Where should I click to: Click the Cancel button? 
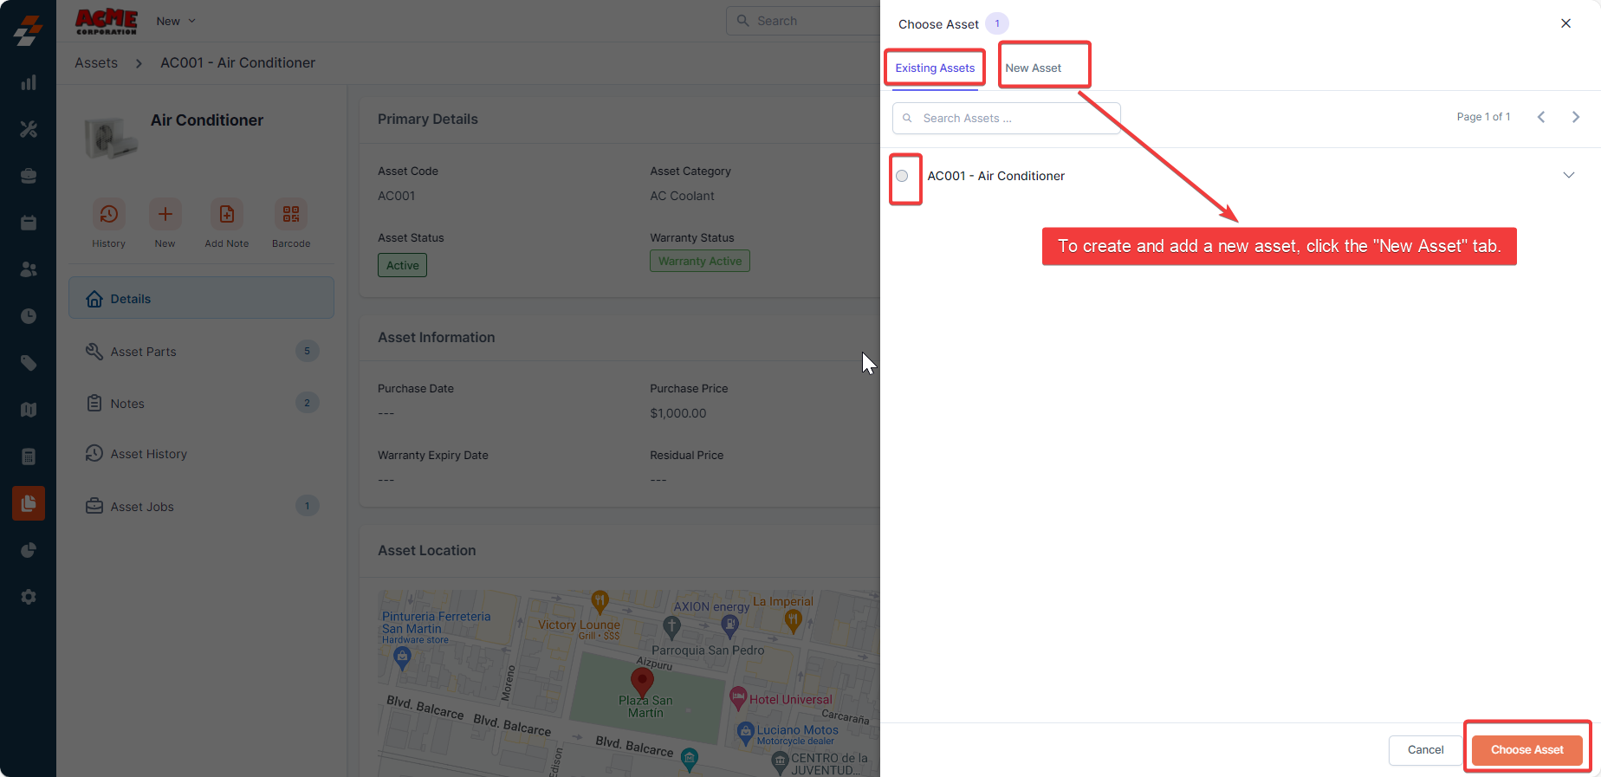click(1425, 750)
